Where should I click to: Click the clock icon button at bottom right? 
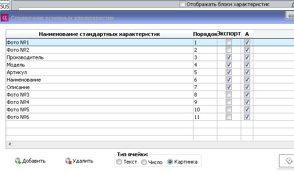pos(289,161)
